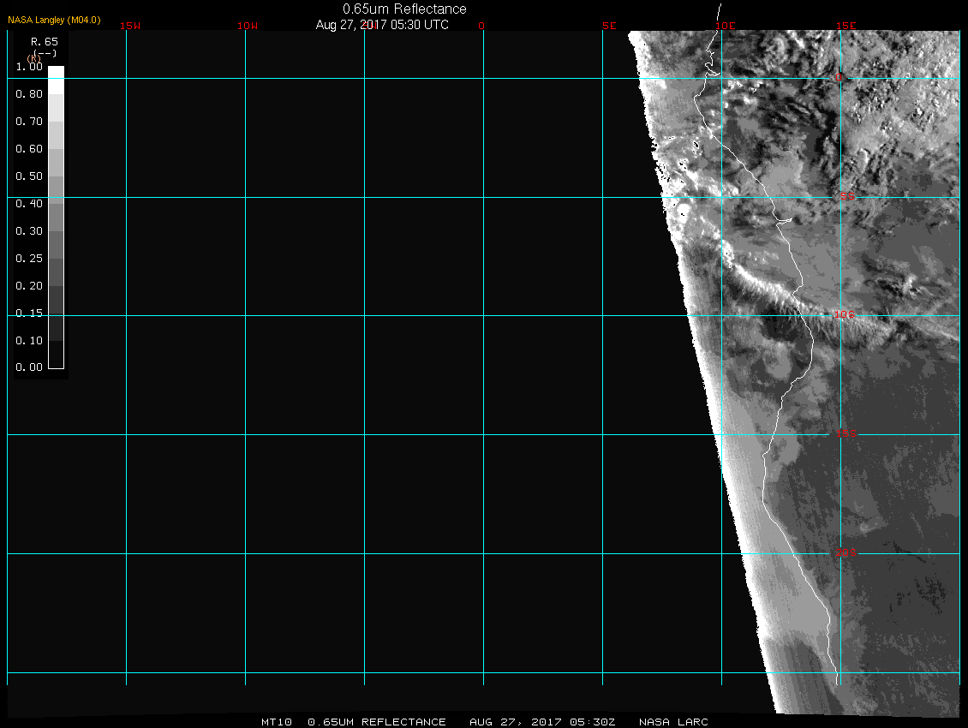Image resolution: width=968 pixels, height=728 pixels.
Task: Click the 5E longitude label
Action: click(609, 26)
